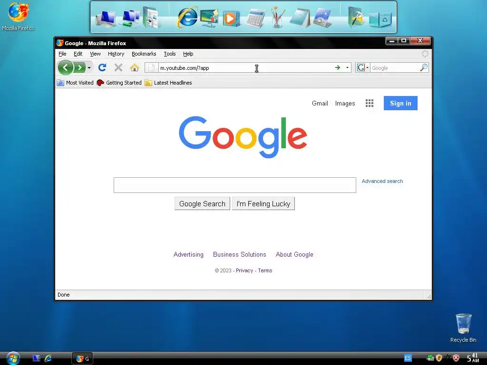487x365 pixels.
Task: Open the File menu
Action: 62,54
